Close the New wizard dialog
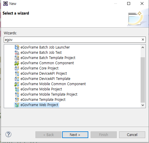Image resolution: width=149 pixels, height=143 pixels. point(142,3)
